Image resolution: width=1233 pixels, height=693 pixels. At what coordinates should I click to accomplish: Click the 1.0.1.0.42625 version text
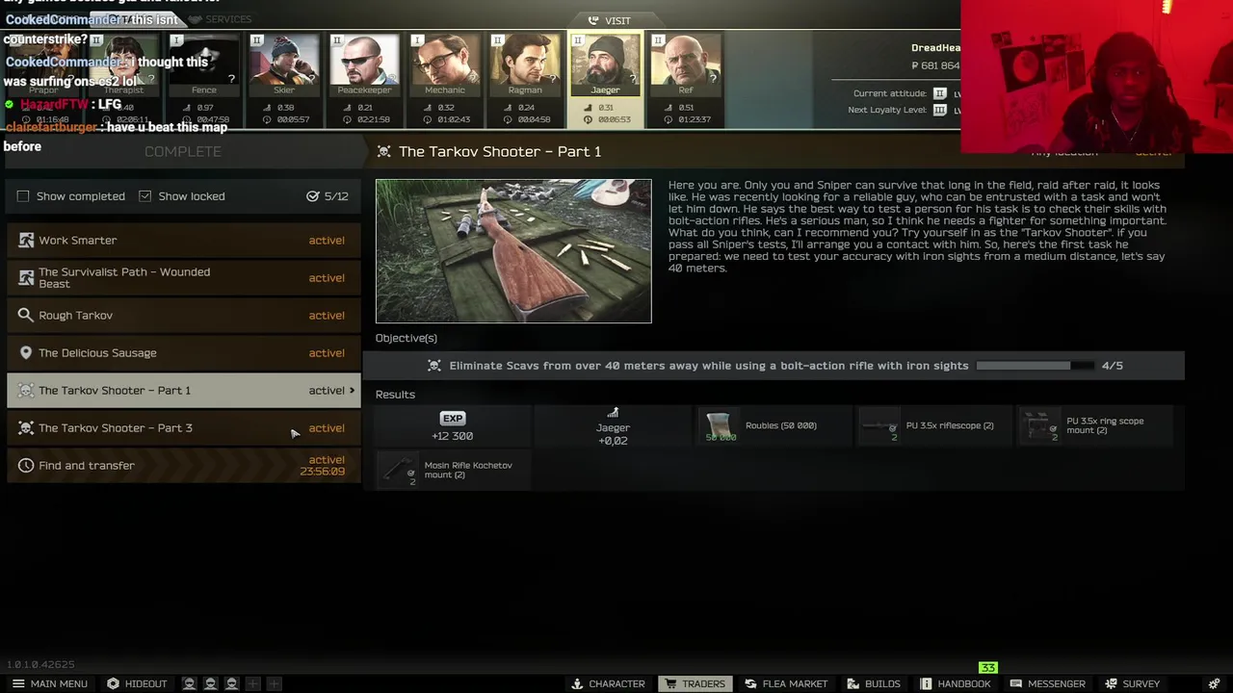[x=40, y=665]
